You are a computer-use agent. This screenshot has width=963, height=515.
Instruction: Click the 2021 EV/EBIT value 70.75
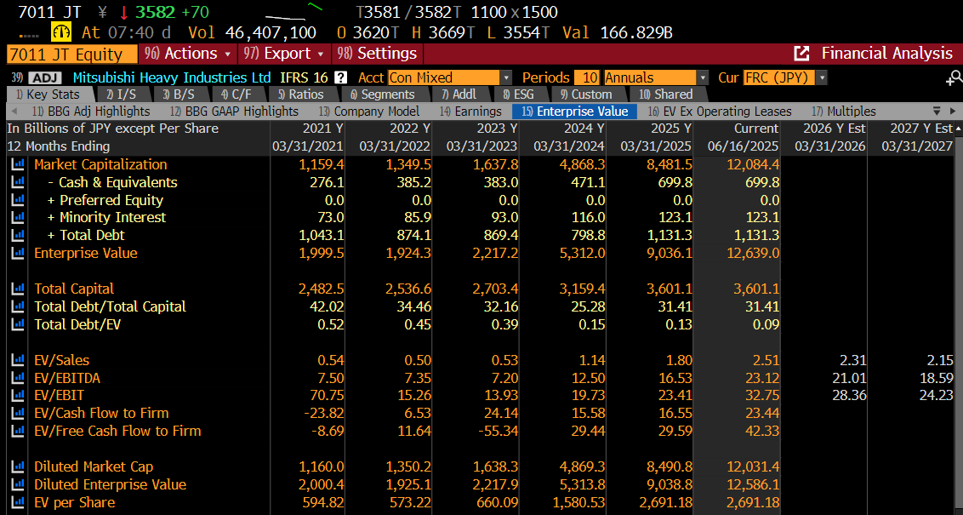[x=326, y=395]
